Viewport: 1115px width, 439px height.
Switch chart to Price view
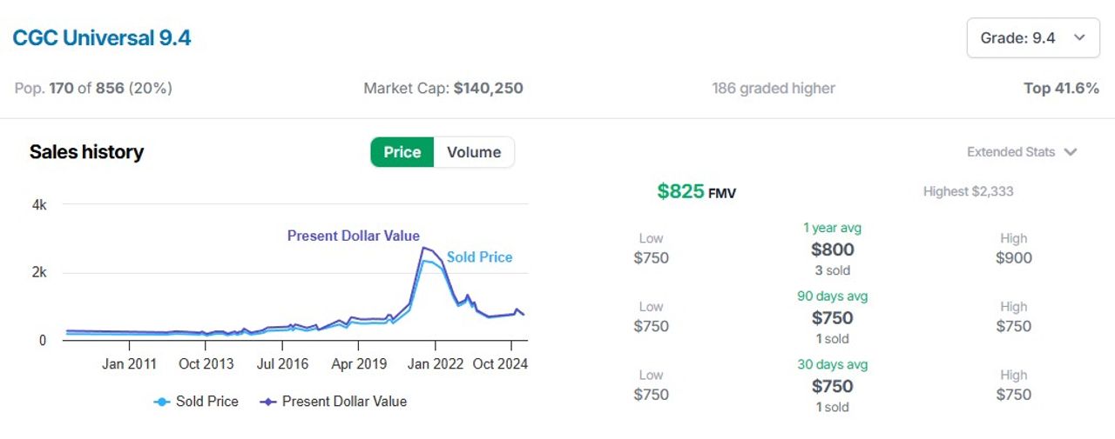click(x=402, y=152)
